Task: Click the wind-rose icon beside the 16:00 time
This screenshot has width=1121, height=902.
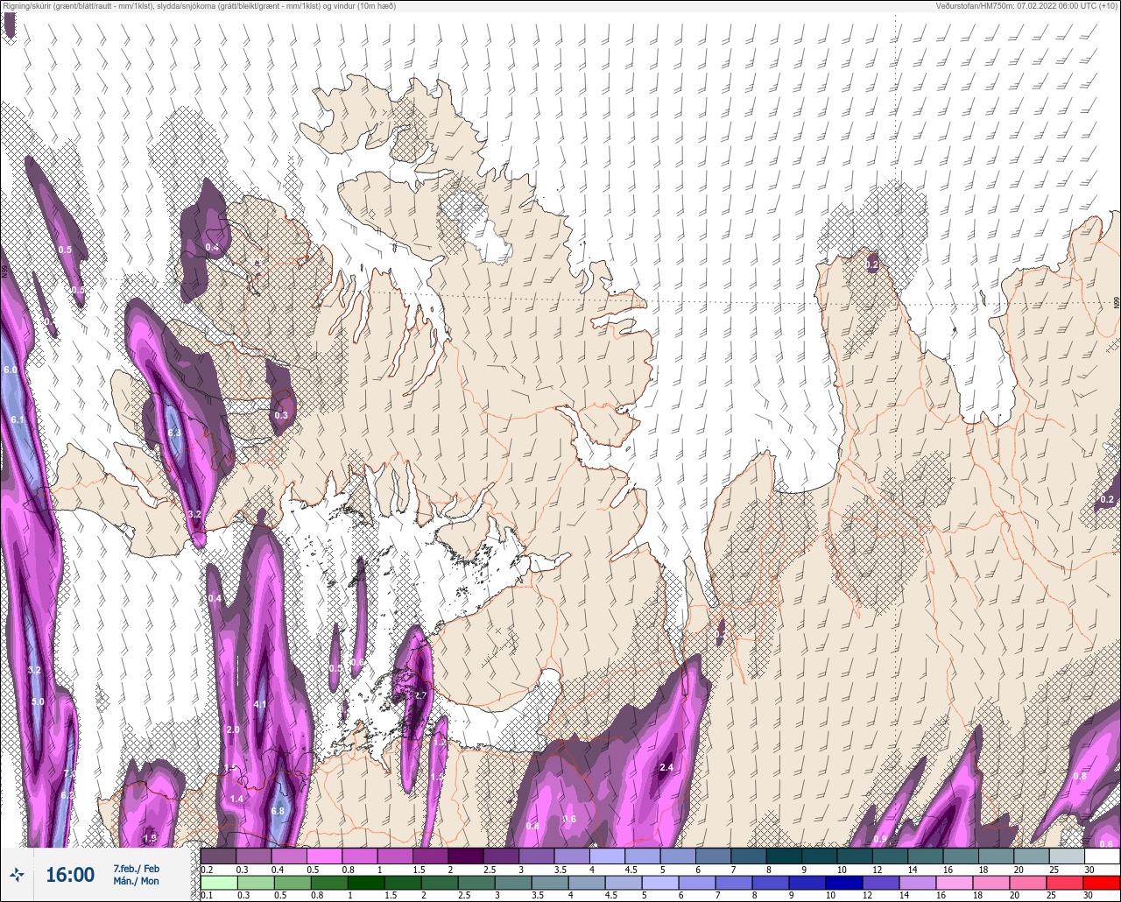Action: pos(17,874)
